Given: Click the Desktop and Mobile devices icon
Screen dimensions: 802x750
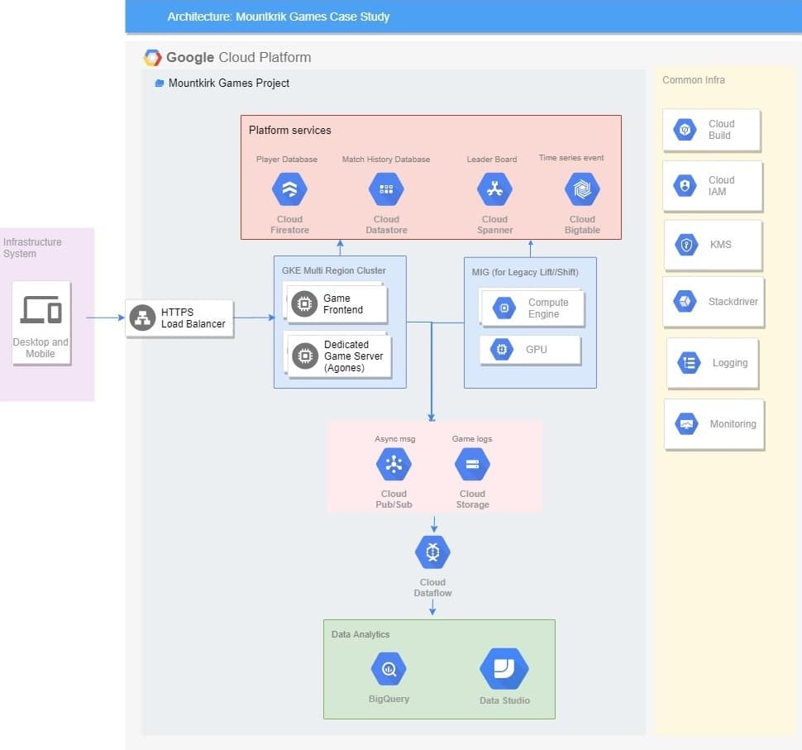Looking at the screenshot, I should [x=41, y=309].
